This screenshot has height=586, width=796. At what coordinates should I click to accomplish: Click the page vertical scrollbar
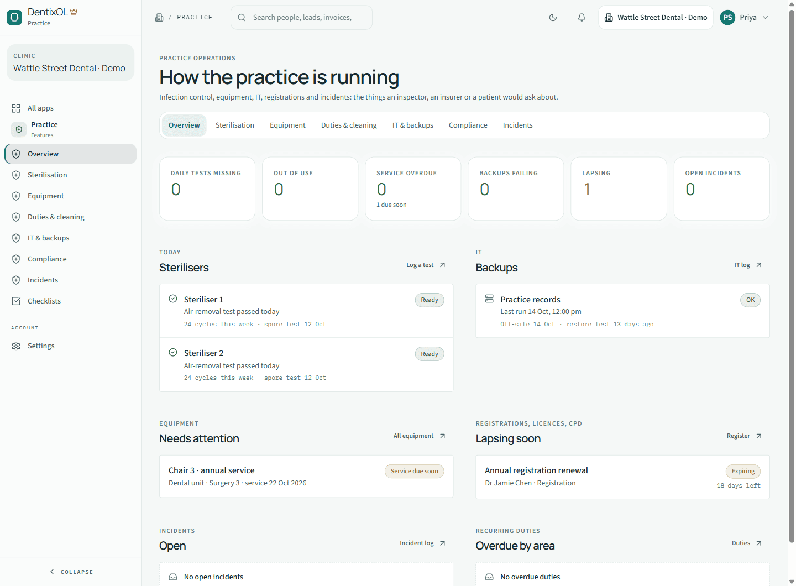792,276
